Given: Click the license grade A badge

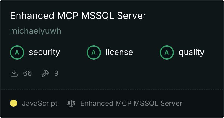Looking at the screenshot, I should 93,53.
